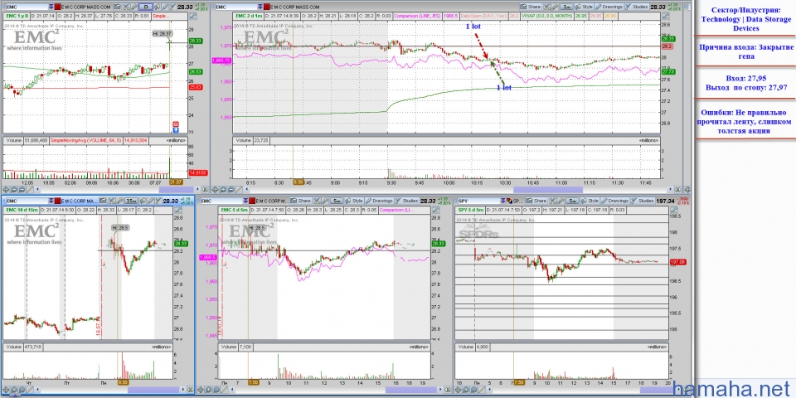Screen dimensions: 796x398
Task: Click 8:30 time marker on 15m chart axis
Action: point(123,381)
